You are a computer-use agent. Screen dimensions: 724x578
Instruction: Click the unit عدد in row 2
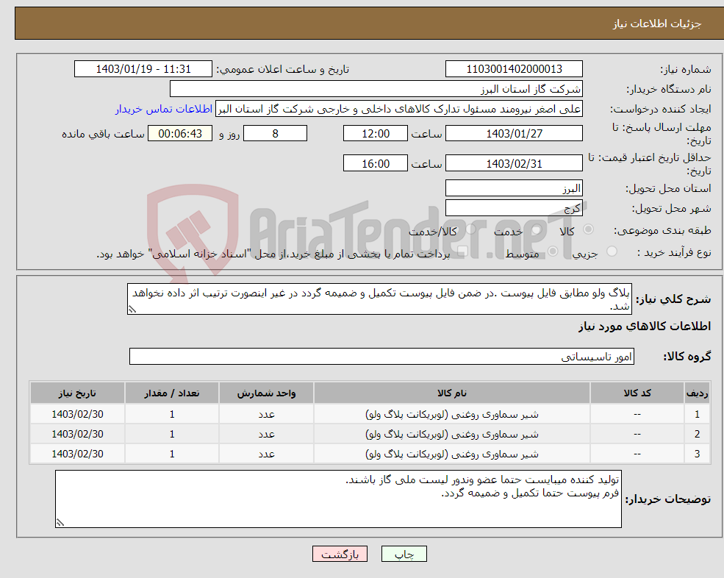tap(266, 435)
